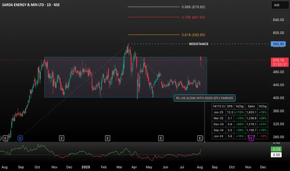Viewport: 290px width, 171px height.
Task: Click the 440.00 price axis label
Action: [x=278, y=85]
